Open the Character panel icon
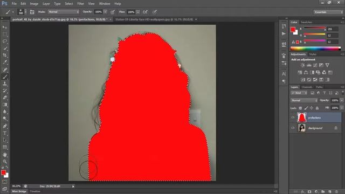 coord(284,74)
